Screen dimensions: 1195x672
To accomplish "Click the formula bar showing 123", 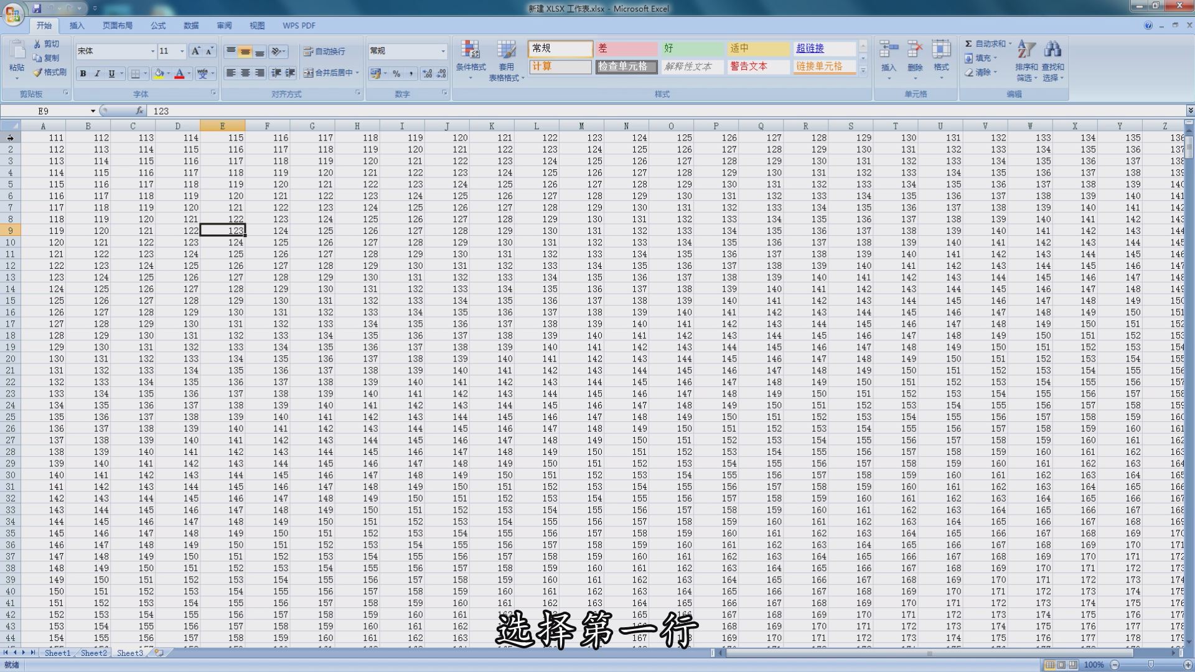I will pos(666,111).
